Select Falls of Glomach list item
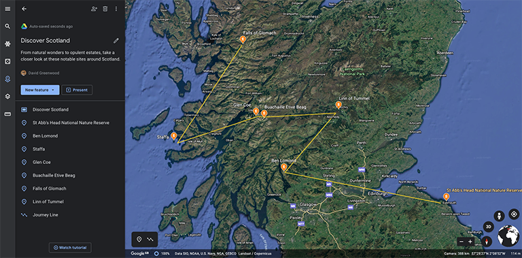Viewport: 522px width, 258px height. click(70, 189)
